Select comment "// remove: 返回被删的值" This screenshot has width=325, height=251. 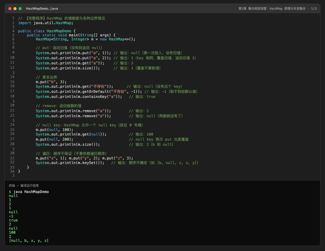[59, 106]
